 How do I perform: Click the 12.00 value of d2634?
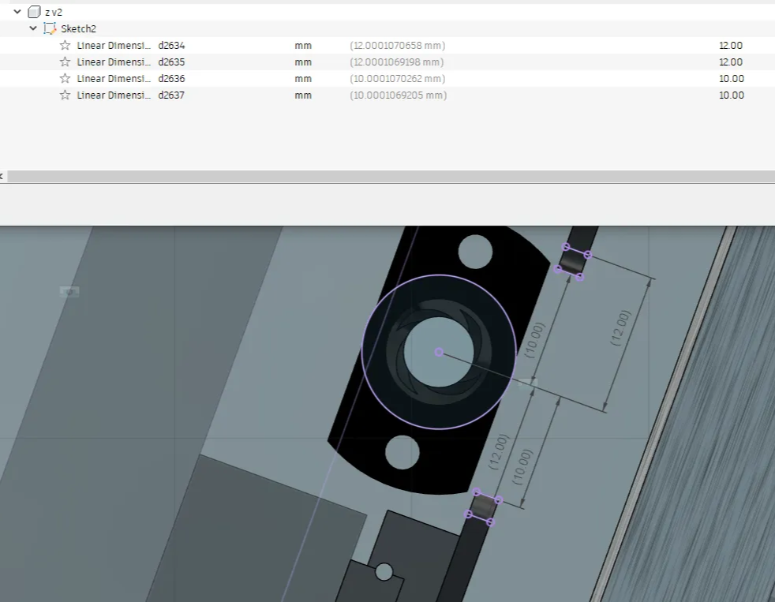[x=731, y=46]
